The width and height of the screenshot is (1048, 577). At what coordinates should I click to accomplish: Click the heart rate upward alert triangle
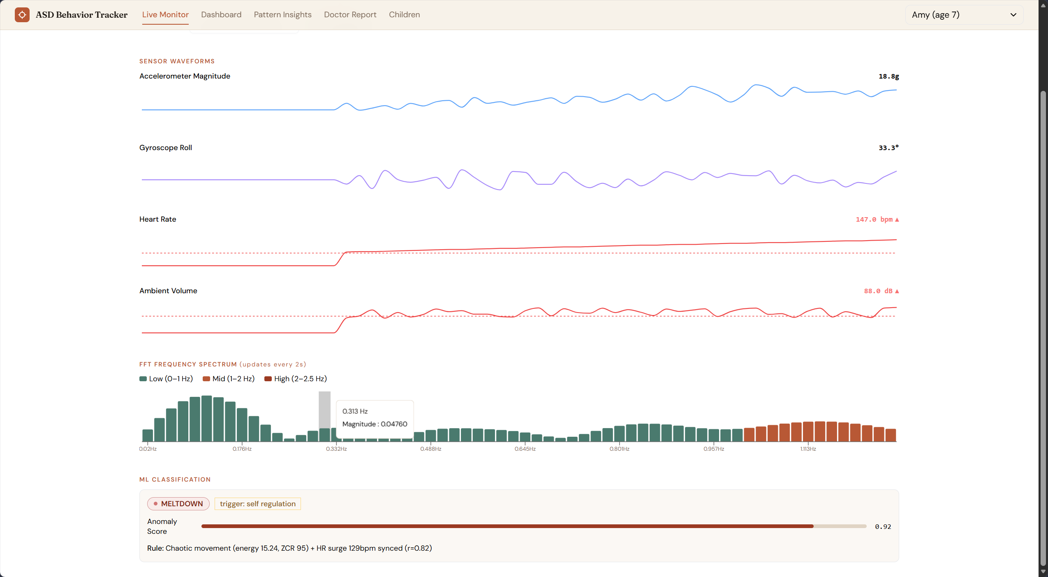pyautogui.click(x=897, y=220)
